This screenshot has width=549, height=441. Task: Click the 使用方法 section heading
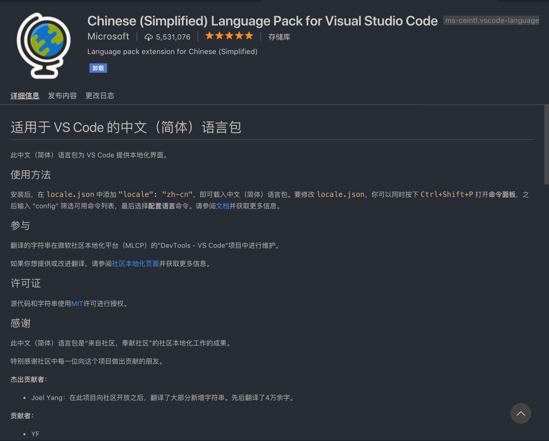(x=31, y=175)
